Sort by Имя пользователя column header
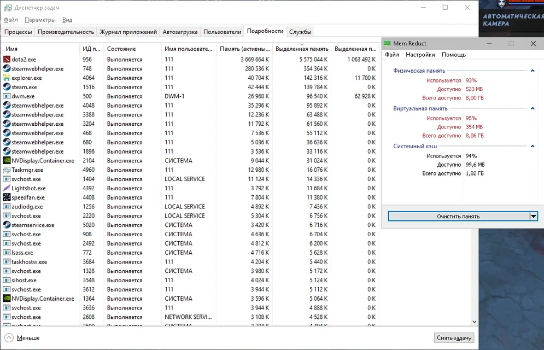Viewport: 544px width, 350px height. click(x=189, y=49)
